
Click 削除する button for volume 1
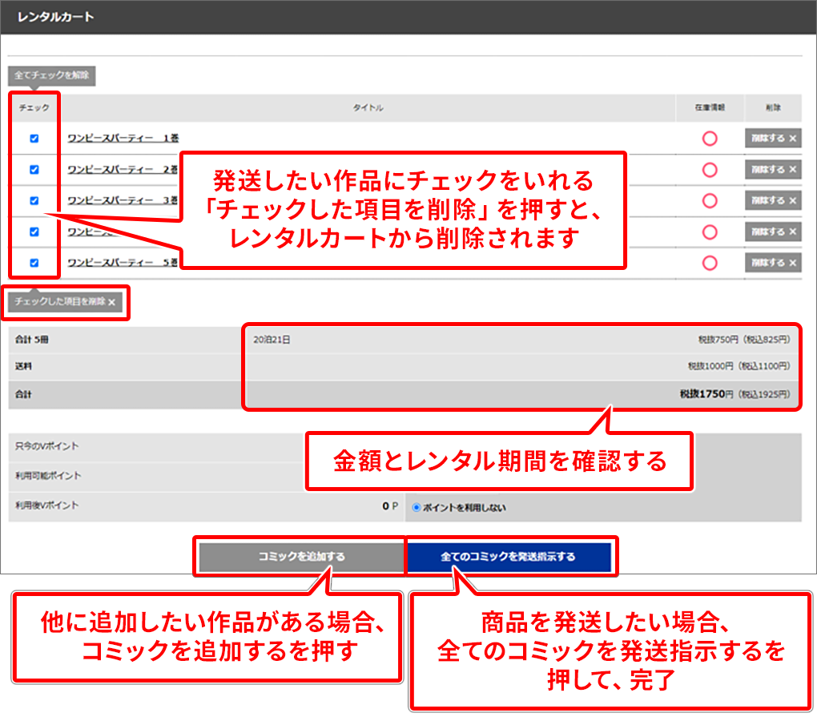(x=773, y=139)
